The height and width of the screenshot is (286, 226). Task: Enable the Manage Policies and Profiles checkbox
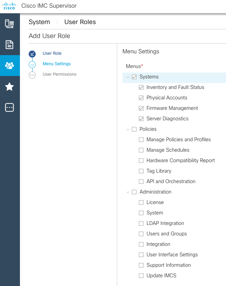coord(141,140)
